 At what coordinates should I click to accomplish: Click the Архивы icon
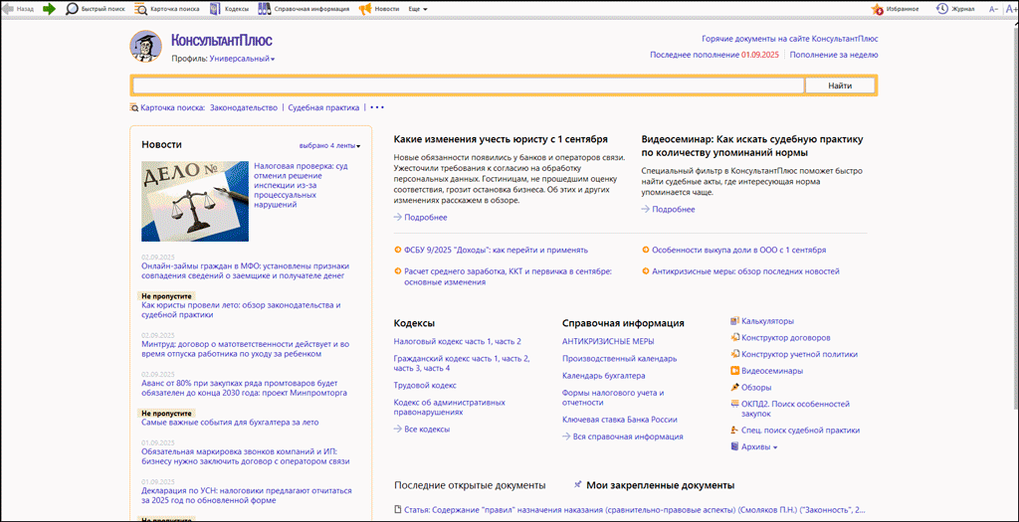735,446
